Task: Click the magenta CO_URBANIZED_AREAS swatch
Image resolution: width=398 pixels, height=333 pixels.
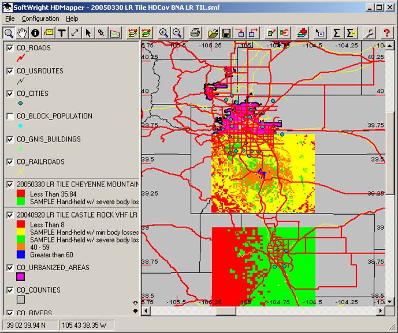Action: (21, 276)
